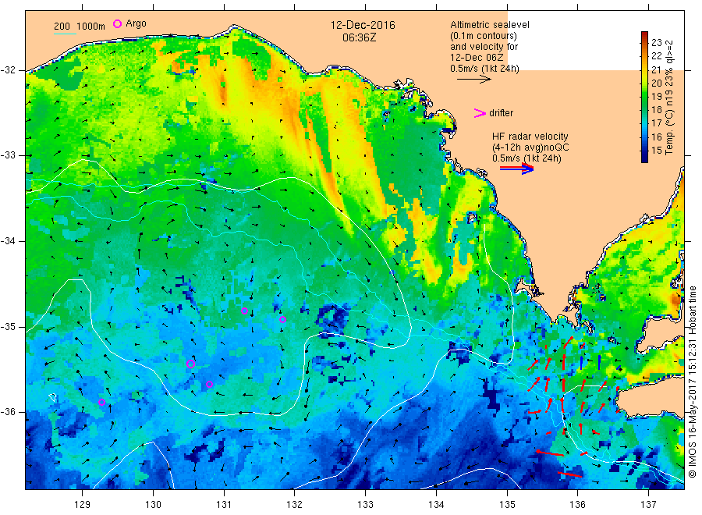The image size is (702, 515).
Task: Click the vertical 'Temp. (°C) n19 23% ql>=2' label
Action: point(669,98)
